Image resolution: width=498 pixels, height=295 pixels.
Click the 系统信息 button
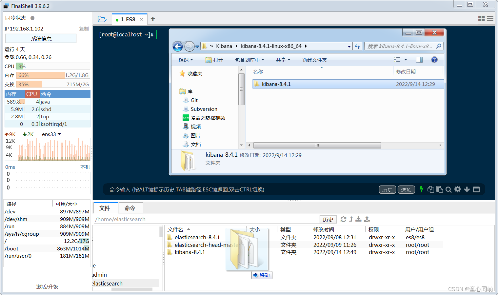tap(41, 39)
